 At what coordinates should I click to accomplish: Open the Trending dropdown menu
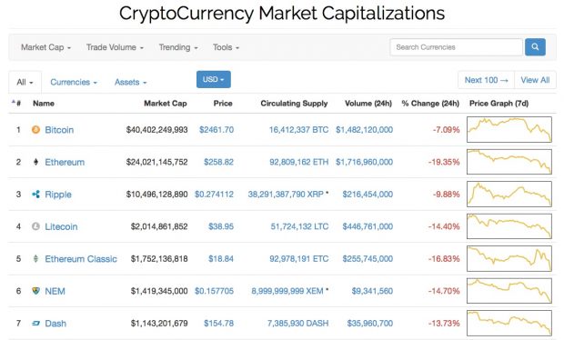pos(178,47)
